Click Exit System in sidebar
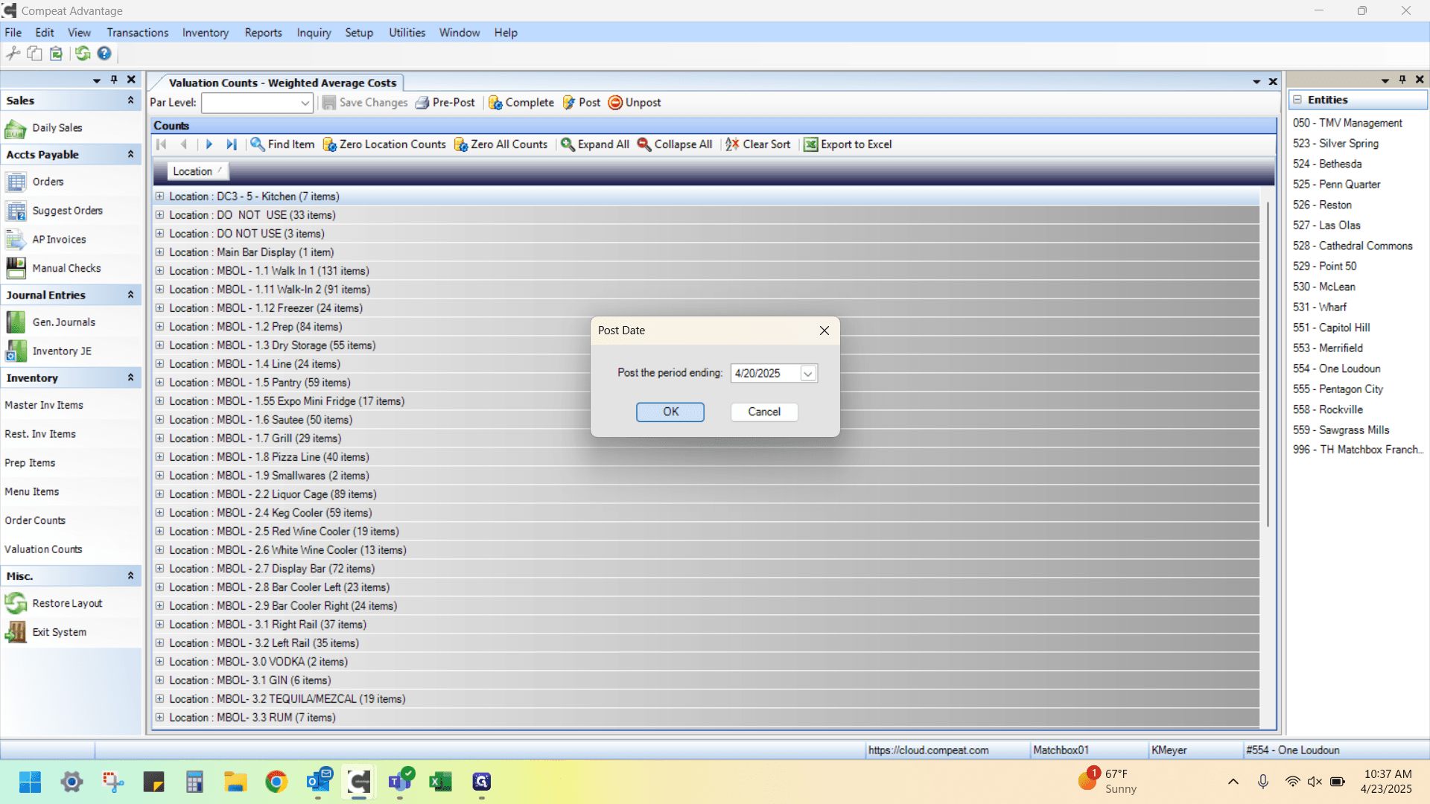The image size is (1430, 804). pyautogui.click(x=59, y=632)
